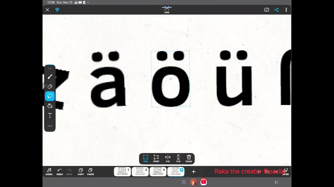Select frame 2 thumbnail
The height and width of the screenshot is (187, 334).
[x=140, y=172]
